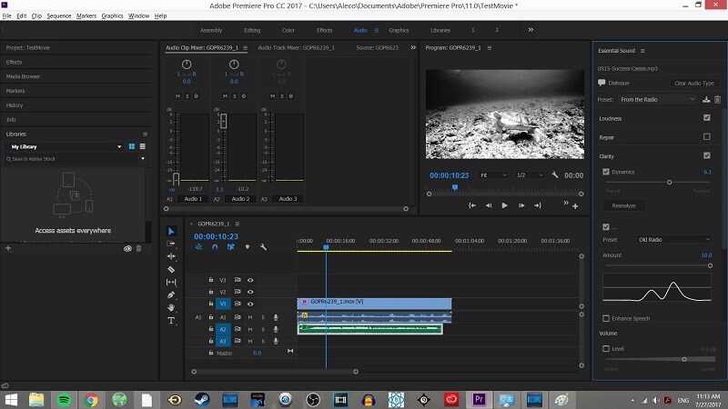
Task: Open the Markers panel
Action: pyautogui.click(x=15, y=91)
